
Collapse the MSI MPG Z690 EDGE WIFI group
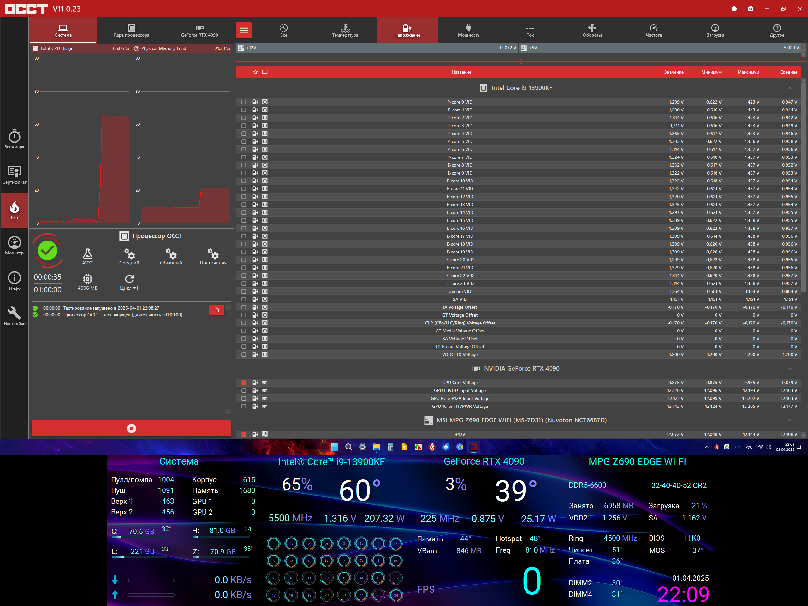(789, 420)
